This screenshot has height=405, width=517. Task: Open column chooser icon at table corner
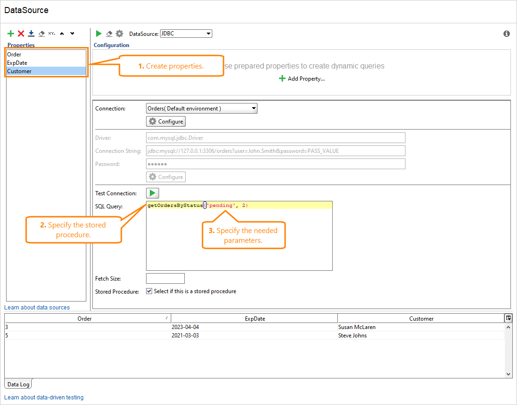click(x=509, y=318)
